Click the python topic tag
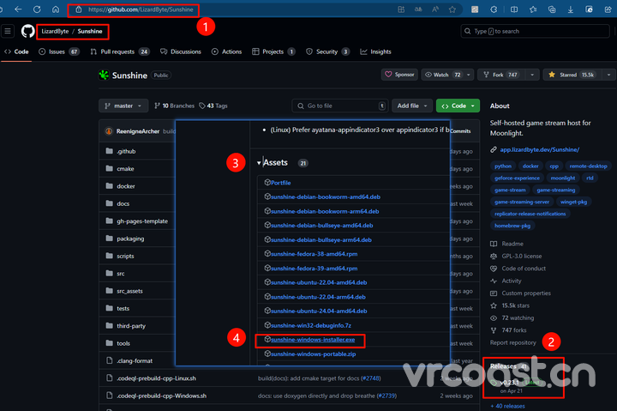617x411 pixels. (x=503, y=166)
